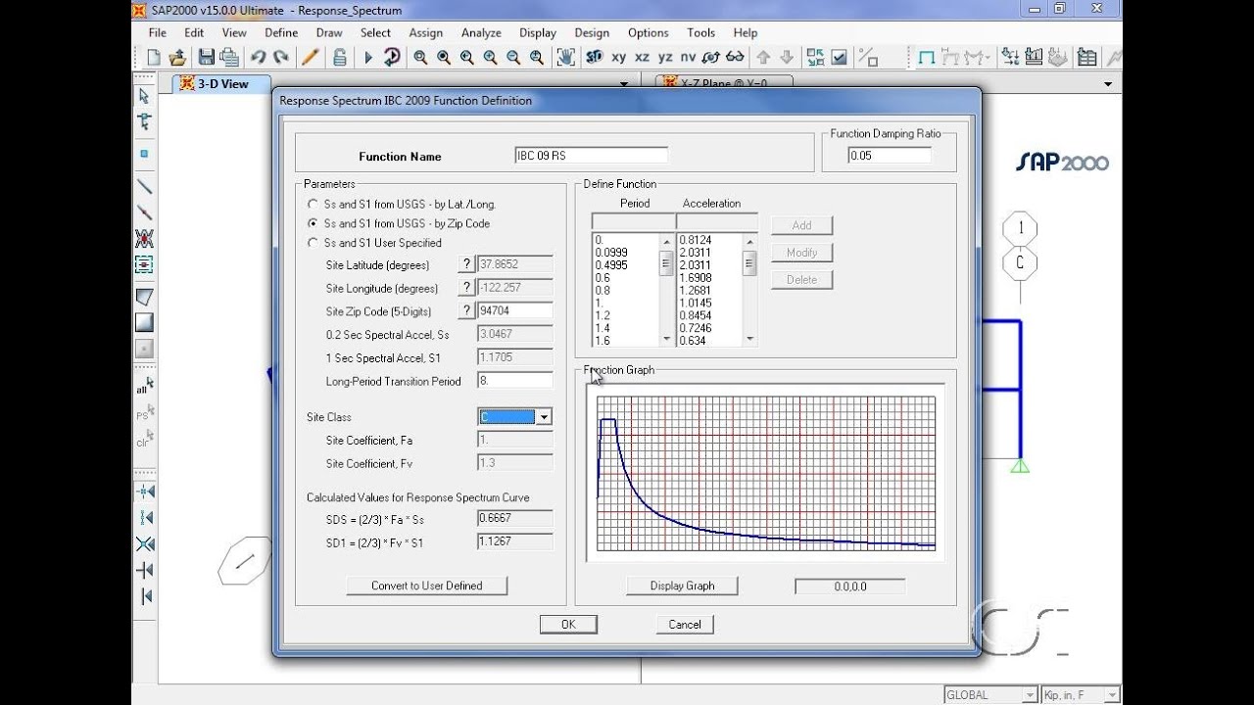Click the Set Display Options checkbox icon
This screenshot has width=1254, height=705.
[x=839, y=58]
